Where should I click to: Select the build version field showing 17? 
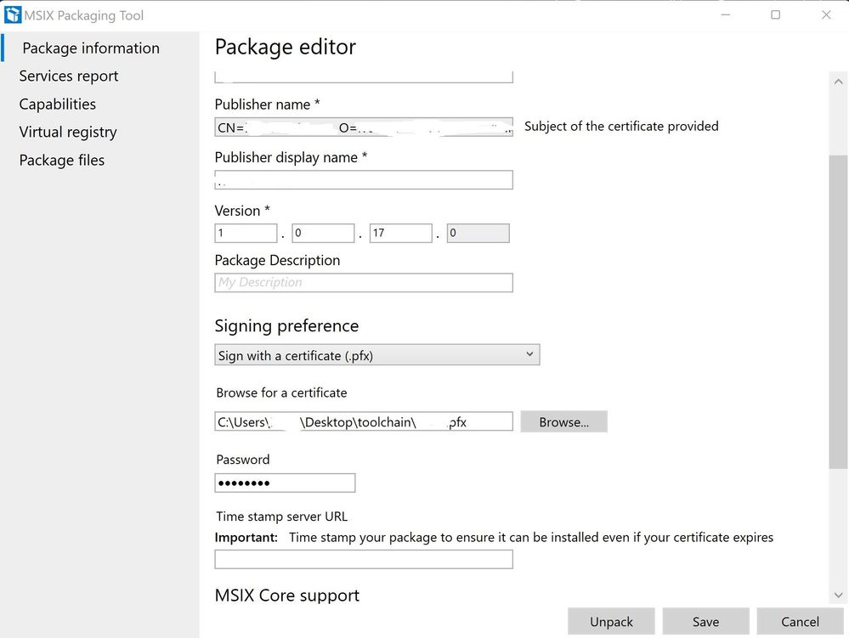(400, 234)
